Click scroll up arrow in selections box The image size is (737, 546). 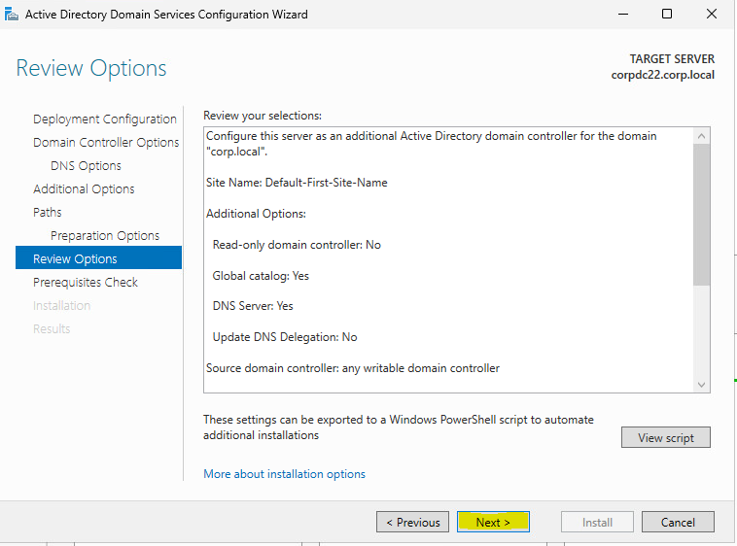[x=701, y=136]
